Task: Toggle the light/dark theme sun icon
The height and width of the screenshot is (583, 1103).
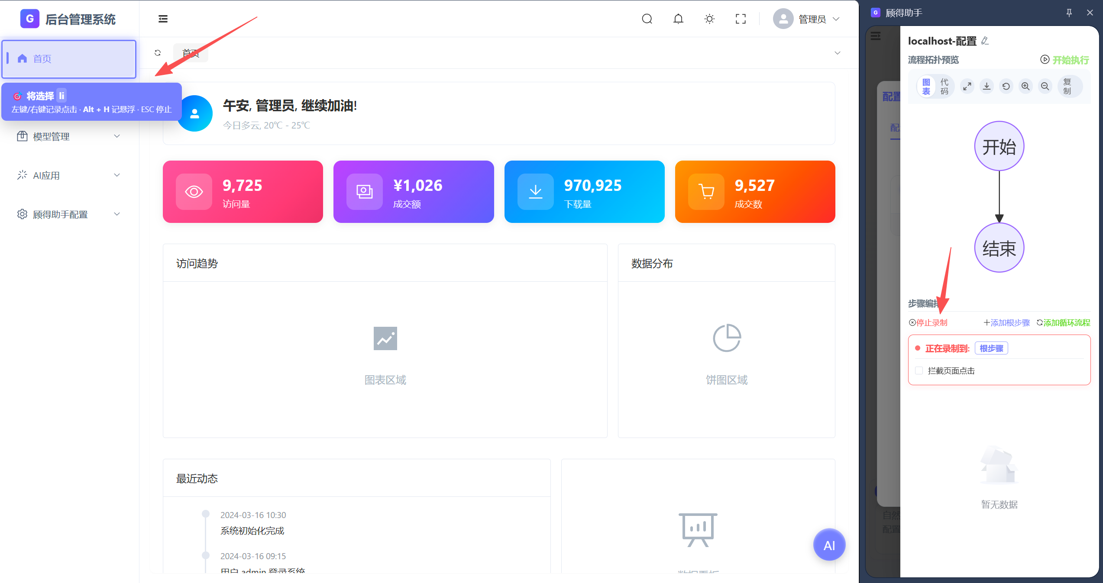Action: 709,19
